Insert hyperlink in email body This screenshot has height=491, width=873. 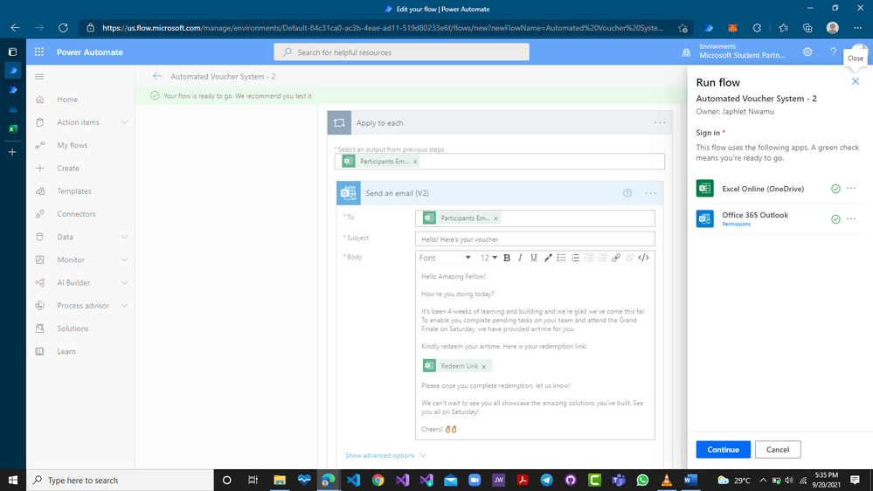[x=616, y=258]
